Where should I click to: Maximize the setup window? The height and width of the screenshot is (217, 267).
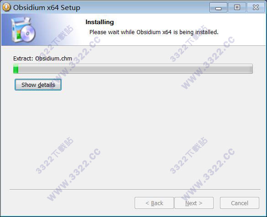(x=237, y=7)
